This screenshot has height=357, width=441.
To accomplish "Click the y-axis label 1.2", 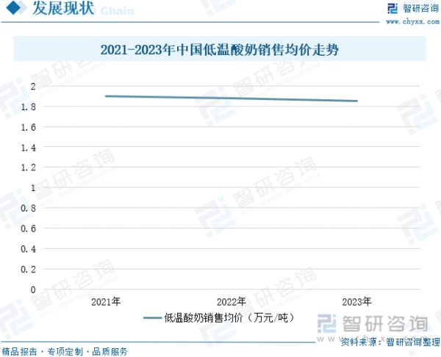I will pyautogui.click(x=29, y=167).
